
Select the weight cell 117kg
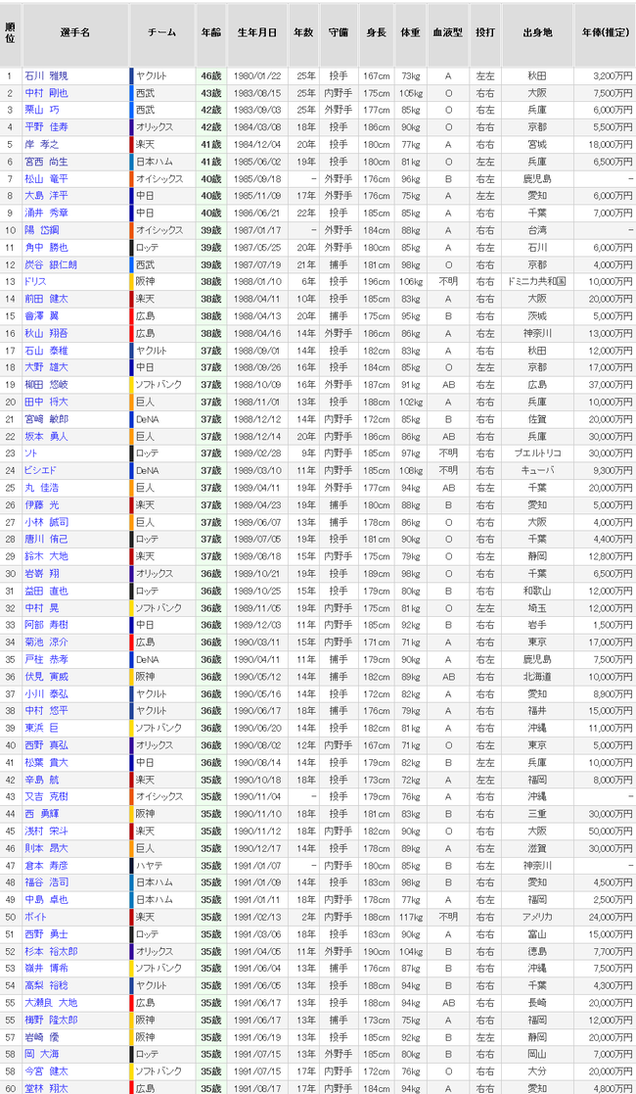coord(410,917)
